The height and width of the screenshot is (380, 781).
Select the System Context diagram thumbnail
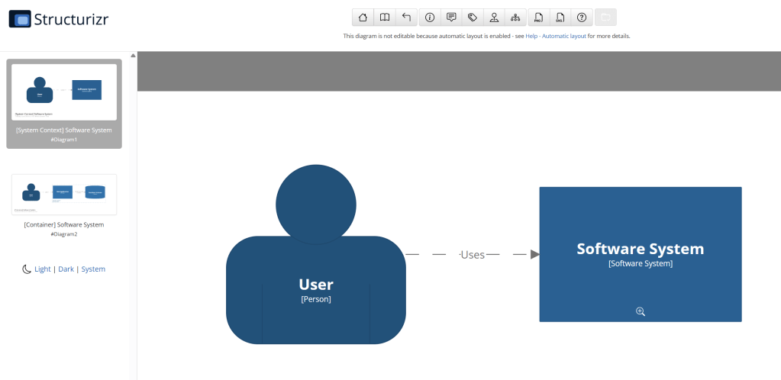(x=64, y=92)
